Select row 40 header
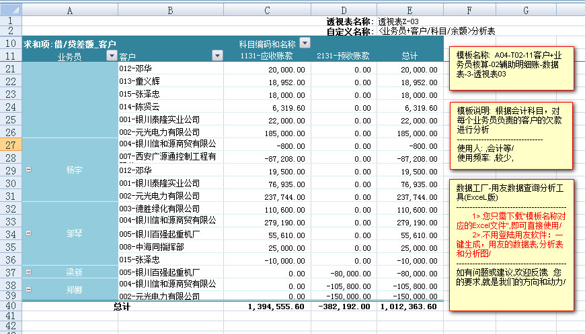The width and height of the screenshot is (585, 334). (11, 306)
